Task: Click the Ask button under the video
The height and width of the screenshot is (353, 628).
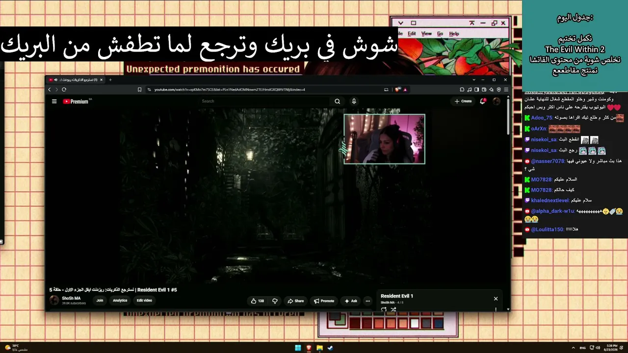Action: [351, 301]
